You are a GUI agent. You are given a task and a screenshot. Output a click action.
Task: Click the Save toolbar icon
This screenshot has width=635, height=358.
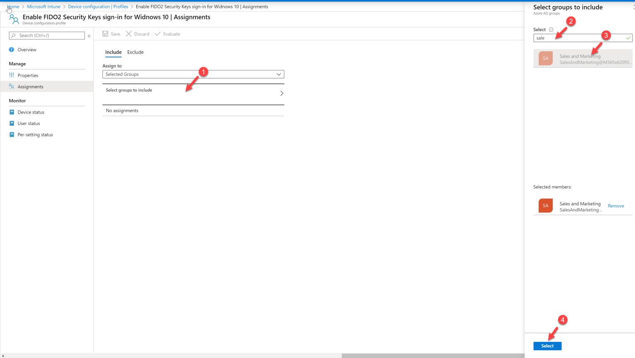(x=105, y=33)
